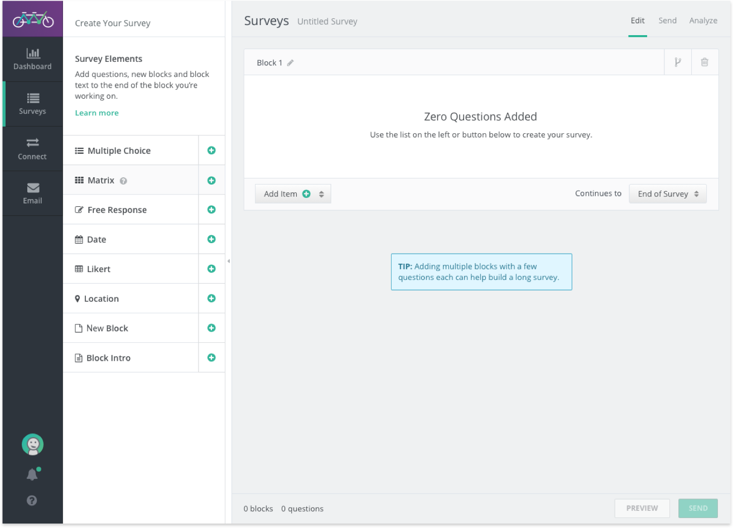Open the user avatar profile

[32, 444]
